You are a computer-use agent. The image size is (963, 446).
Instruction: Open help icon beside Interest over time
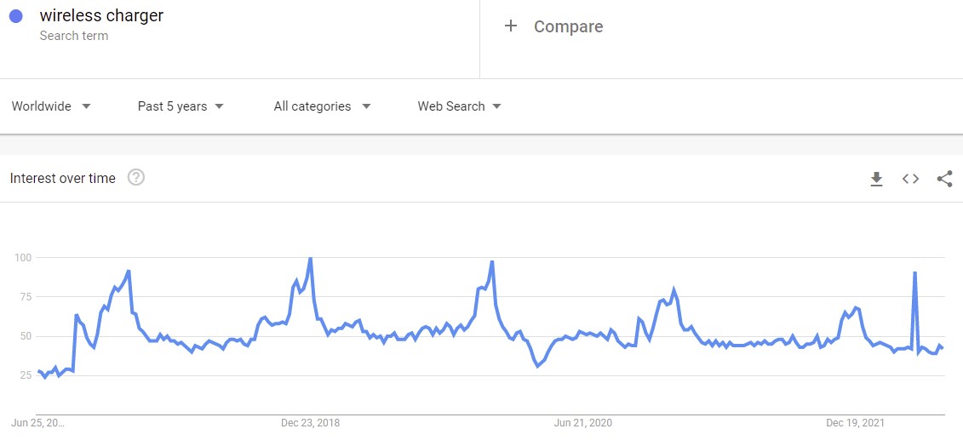coord(136,178)
